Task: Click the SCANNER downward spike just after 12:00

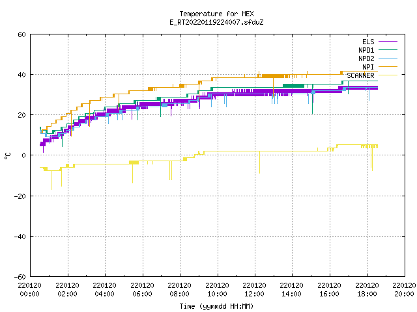Action: (x=259, y=162)
